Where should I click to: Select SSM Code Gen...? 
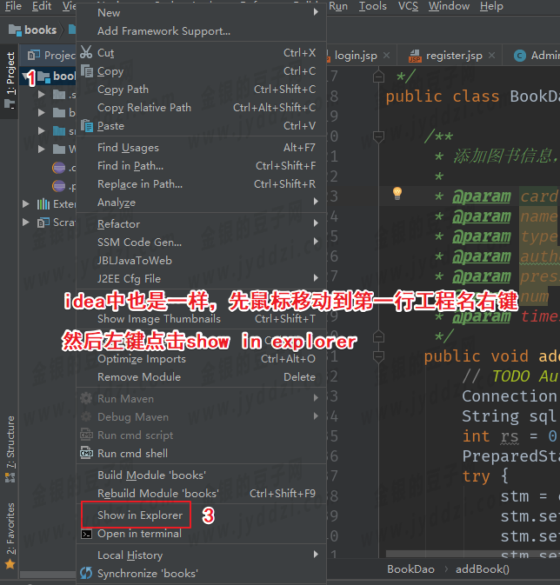(201, 243)
